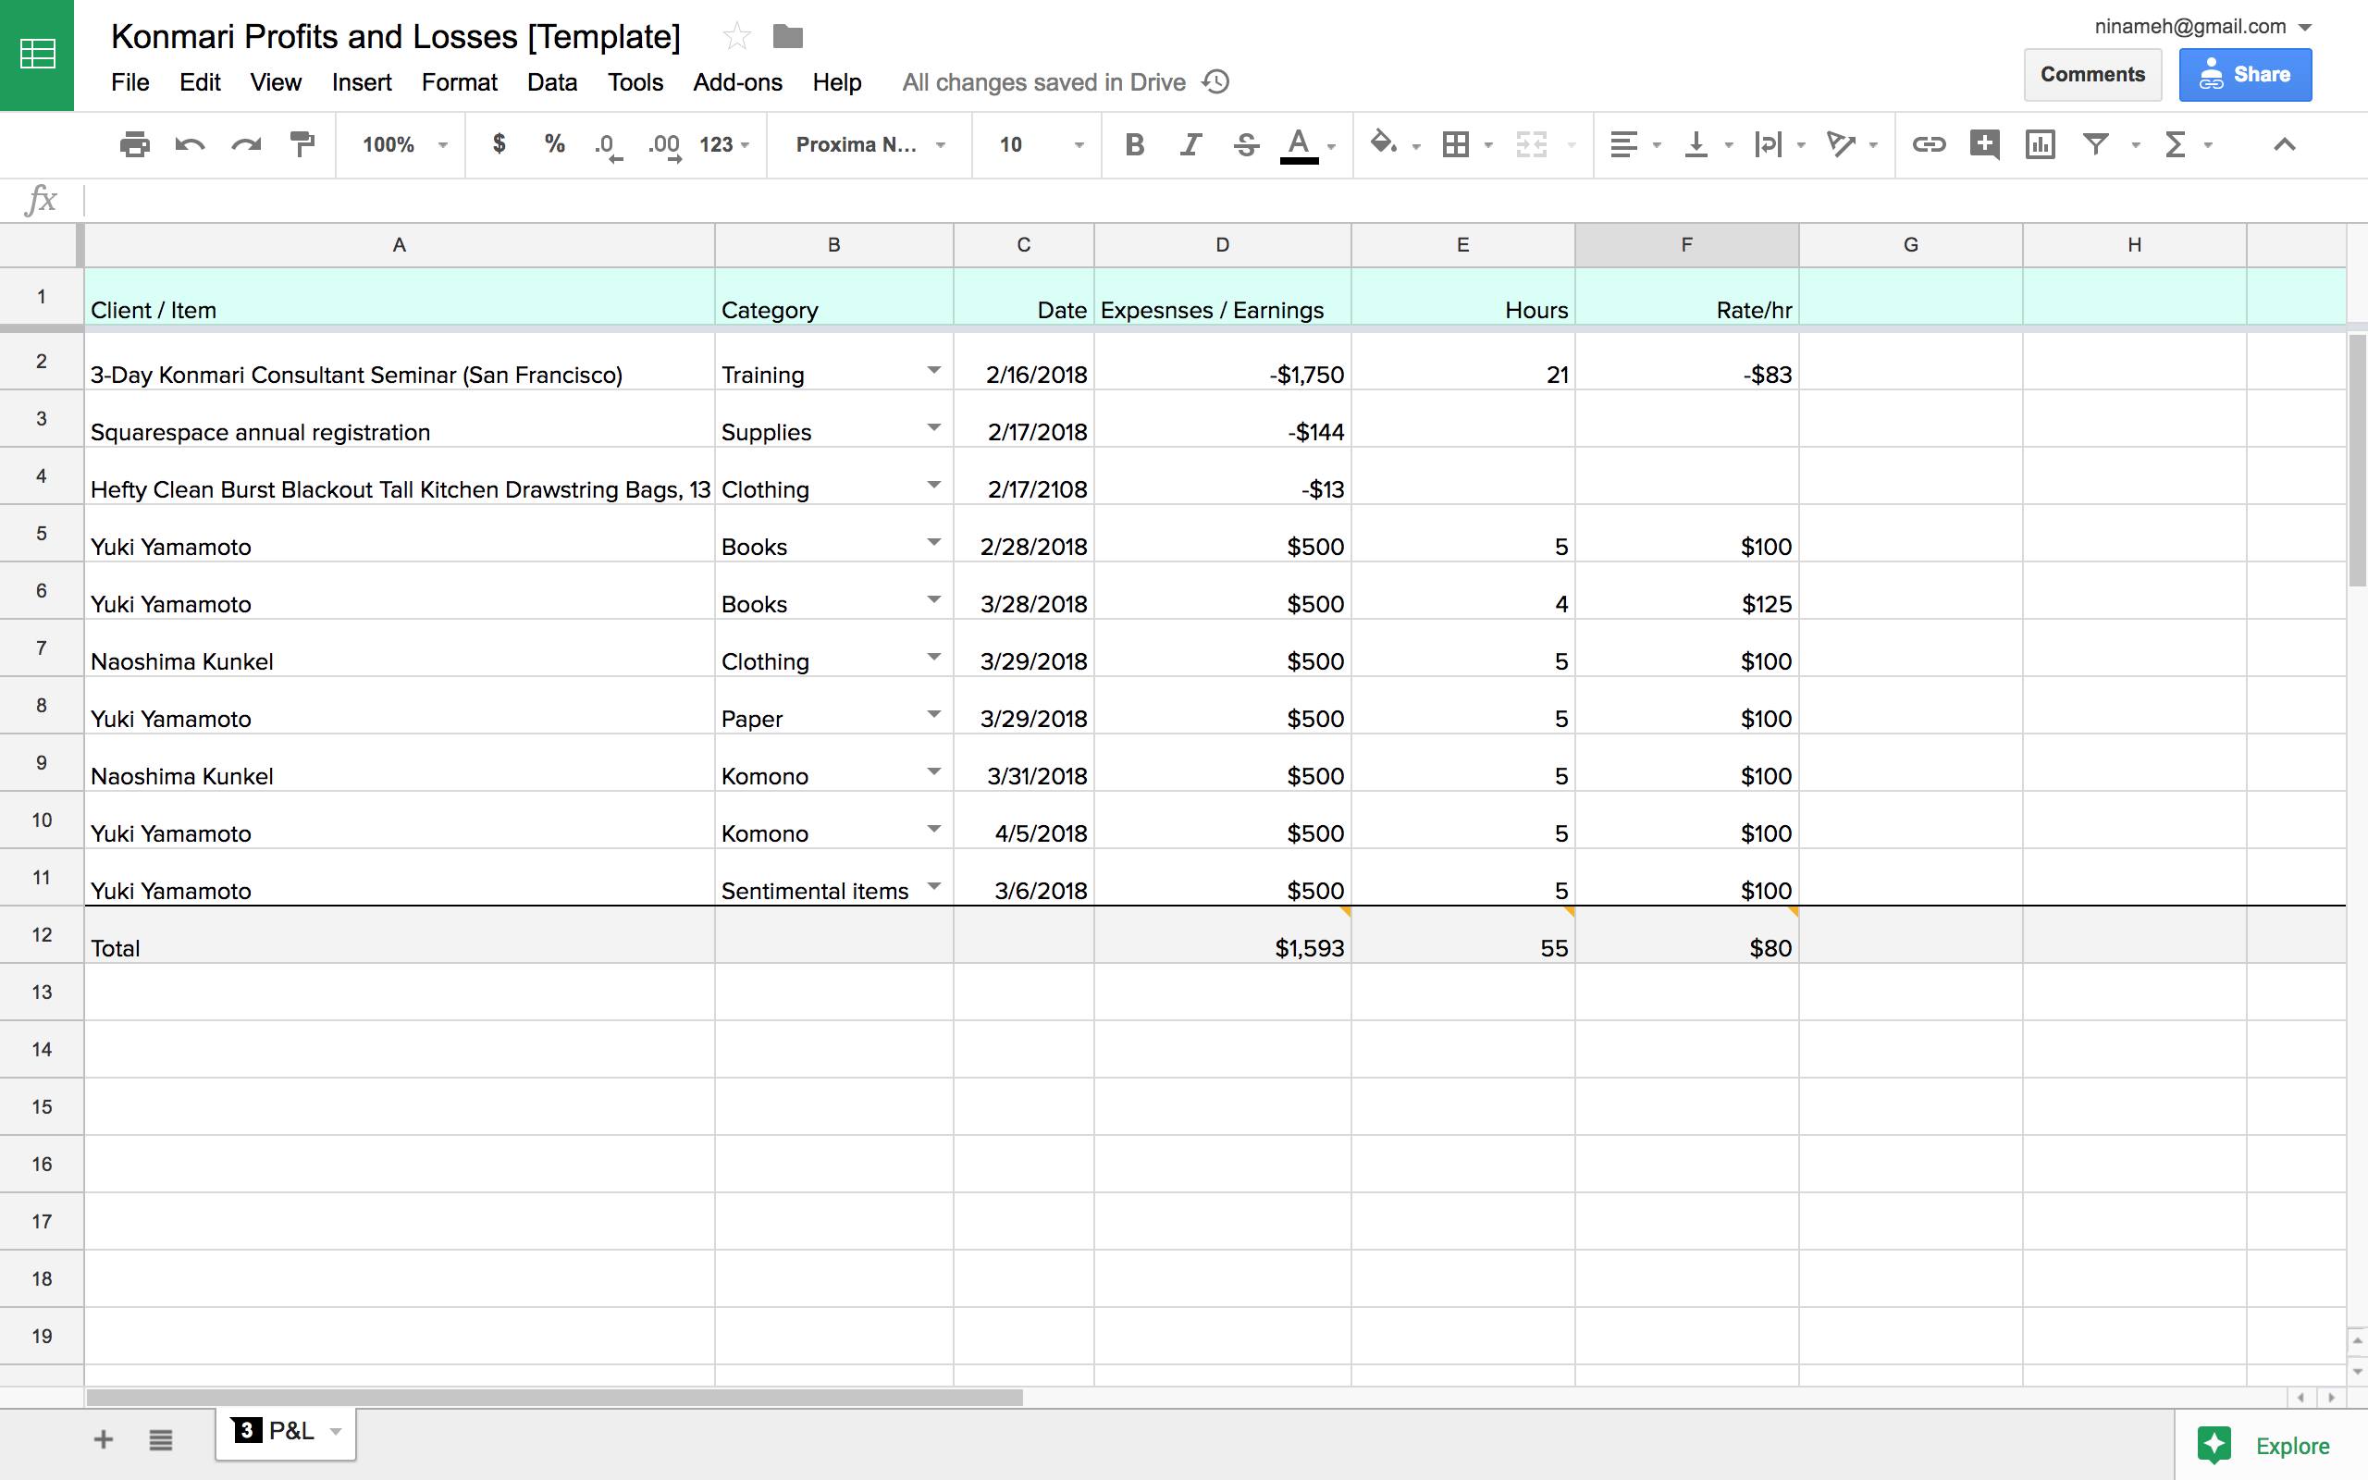The width and height of the screenshot is (2368, 1480).
Task: Click the insert comment icon
Action: pyautogui.click(x=1983, y=145)
